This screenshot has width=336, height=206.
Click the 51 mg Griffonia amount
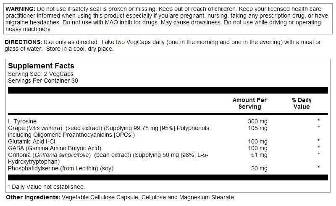click(260, 155)
